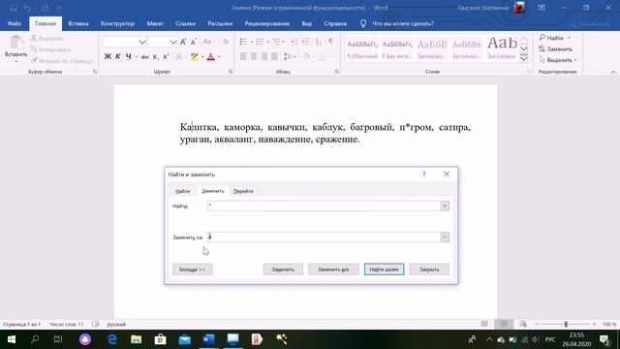The height and width of the screenshot is (349, 620).
Task: Decrease the paragraph indent
Action: pyautogui.click(x=294, y=42)
